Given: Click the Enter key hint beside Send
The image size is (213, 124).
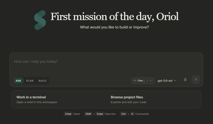Looking at the screenshot, I should [68, 114].
